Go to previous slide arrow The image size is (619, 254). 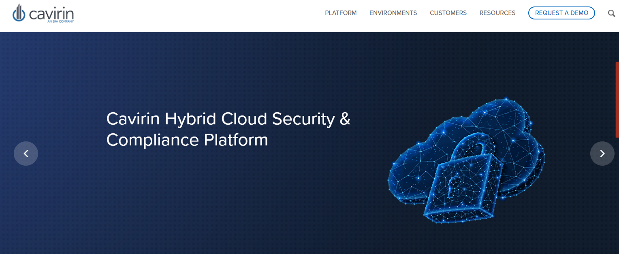pos(26,154)
